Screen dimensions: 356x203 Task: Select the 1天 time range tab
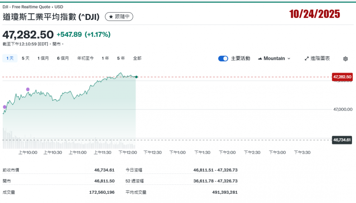pos(10,58)
